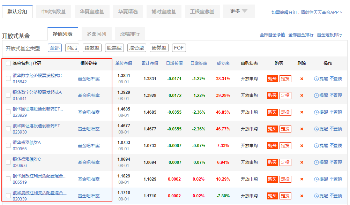The height and width of the screenshot is (205, 350).
Task: Switch to the 净值列表 view tab
Action: pyautogui.click(x=63, y=34)
